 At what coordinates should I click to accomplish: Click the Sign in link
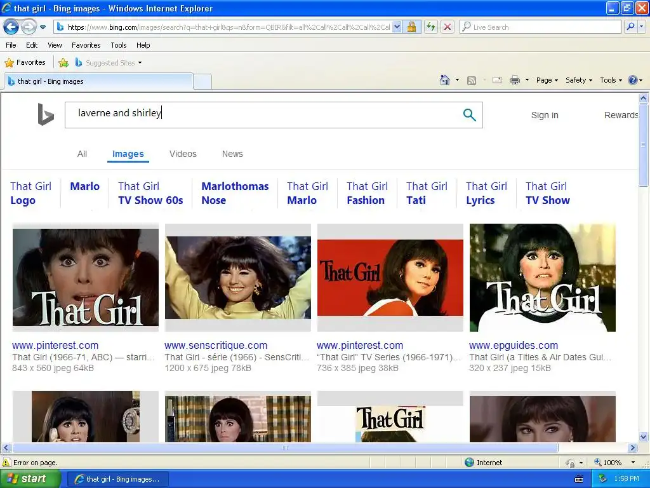(x=545, y=116)
